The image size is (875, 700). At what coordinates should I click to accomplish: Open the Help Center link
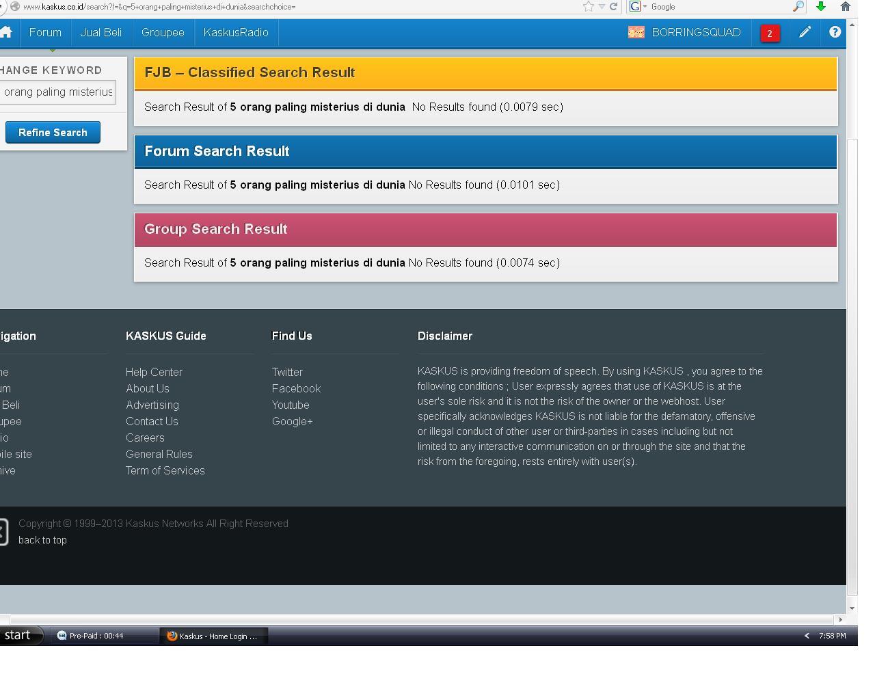pos(154,372)
